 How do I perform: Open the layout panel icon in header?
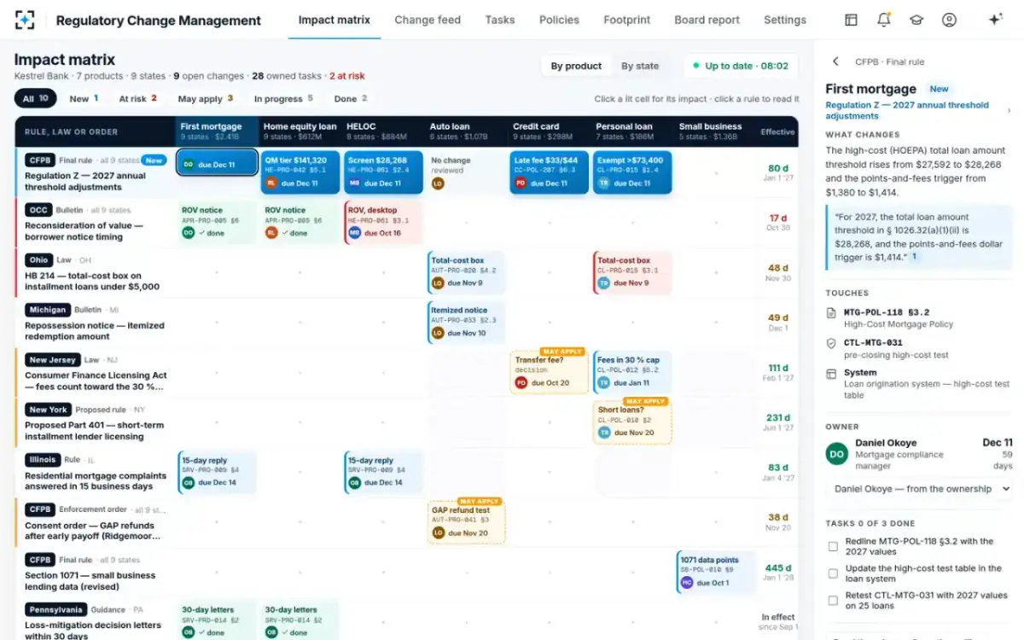click(851, 20)
